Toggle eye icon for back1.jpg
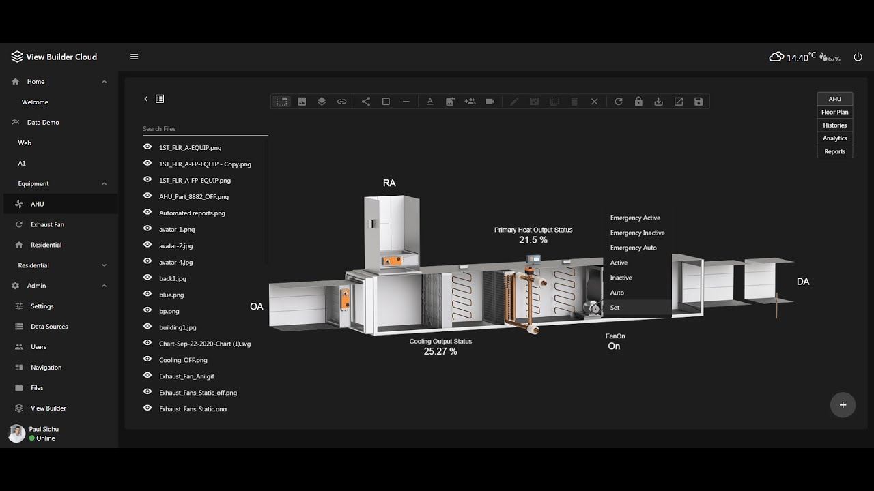 (x=147, y=278)
